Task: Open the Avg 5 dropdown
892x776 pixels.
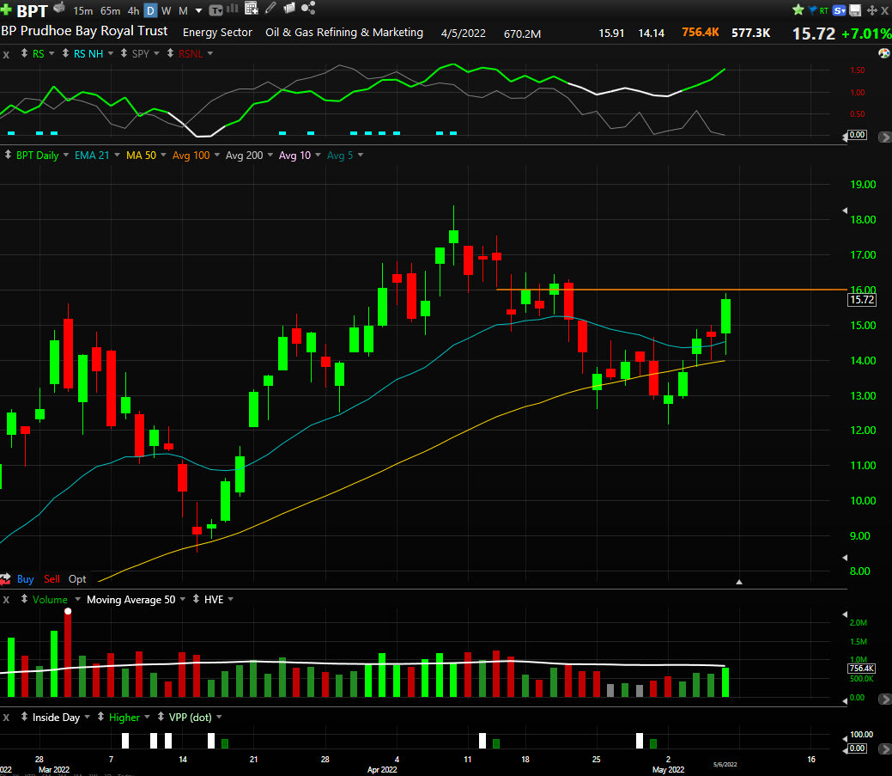Action: 360,155
